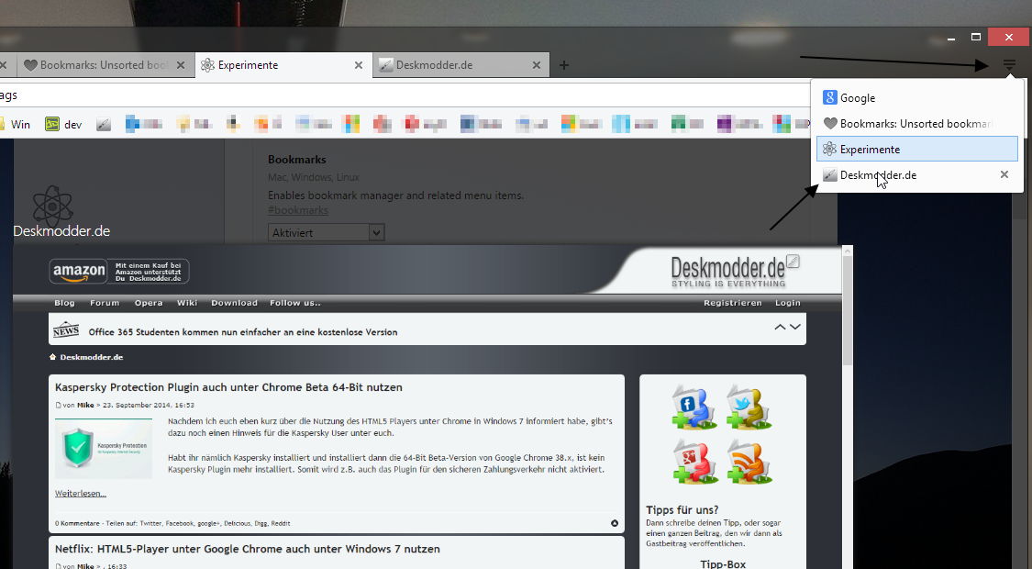Select the Bookmarks flag title text
The image size is (1032, 569).
pos(297,160)
